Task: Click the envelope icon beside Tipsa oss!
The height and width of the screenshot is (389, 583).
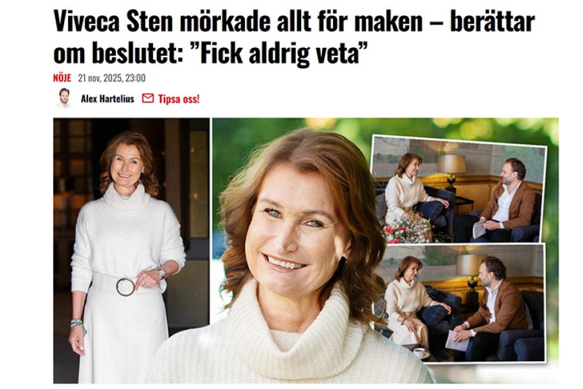Action: pos(148,99)
